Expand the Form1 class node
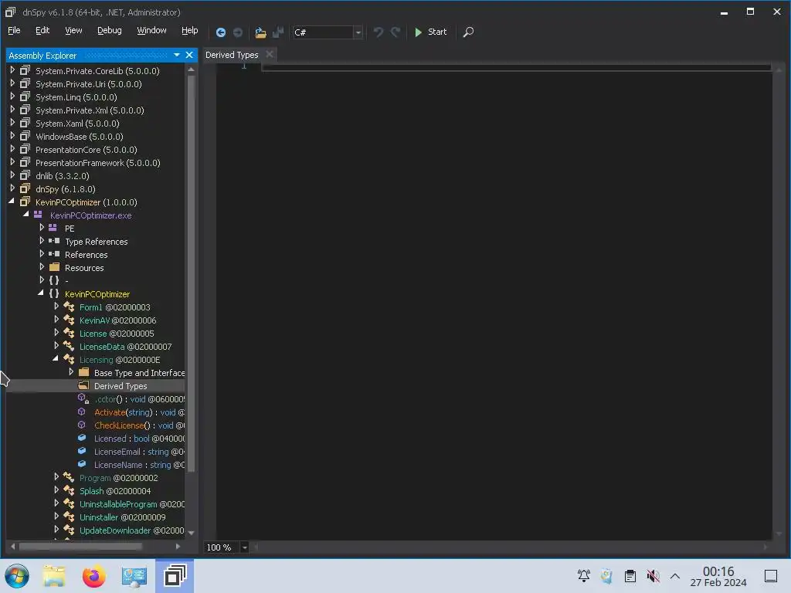This screenshot has height=593, width=791. click(x=56, y=307)
